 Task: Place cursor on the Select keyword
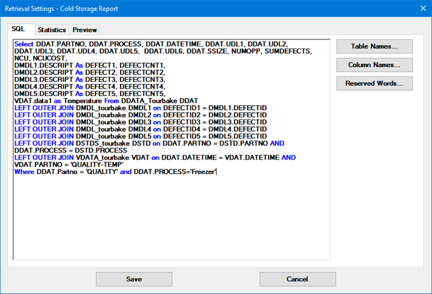coord(24,43)
